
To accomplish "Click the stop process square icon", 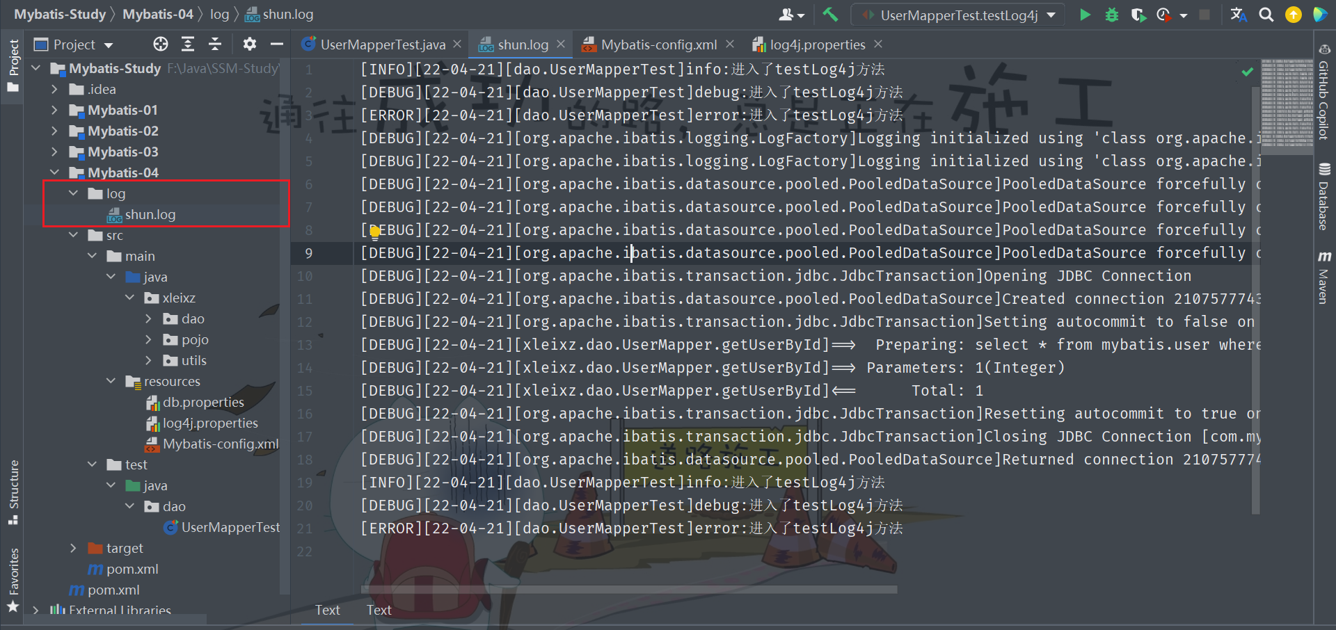I will coord(1205,15).
